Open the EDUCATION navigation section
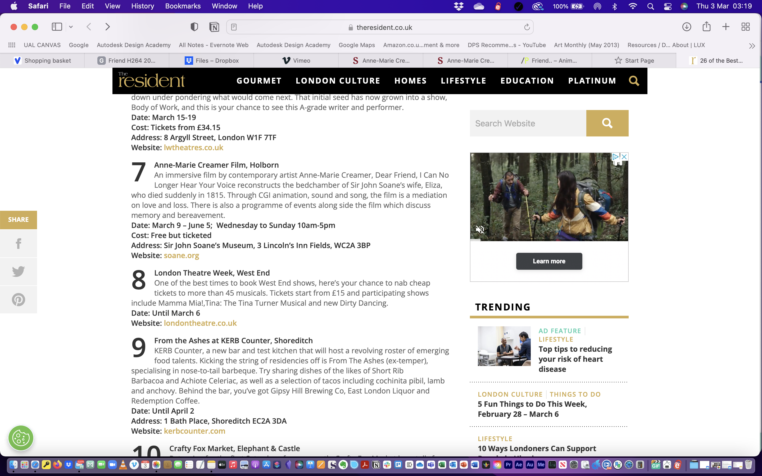The height and width of the screenshot is (476, 762). tap(527, 81)
